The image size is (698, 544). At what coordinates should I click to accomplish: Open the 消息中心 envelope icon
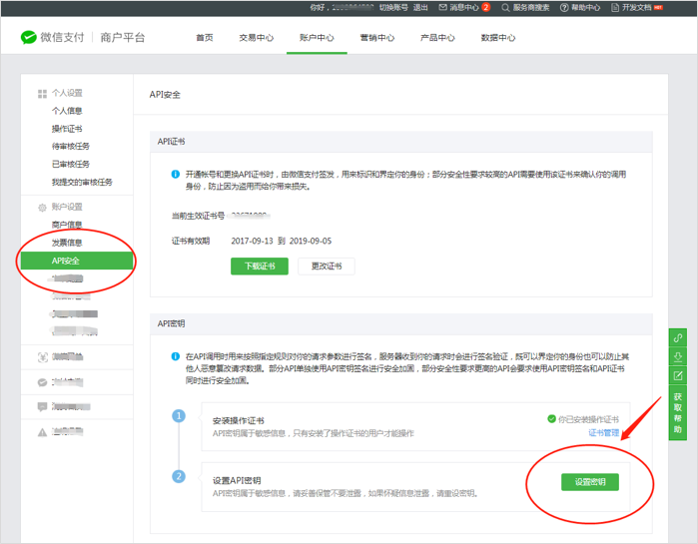coord(442,7)
